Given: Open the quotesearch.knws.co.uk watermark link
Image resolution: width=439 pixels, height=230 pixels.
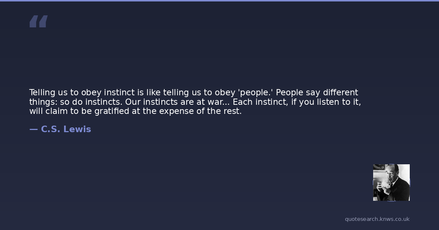Looking at the screenshot, I should pos(377,219).
